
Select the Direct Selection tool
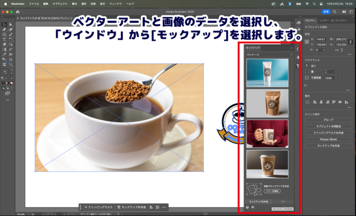point(11,24)
